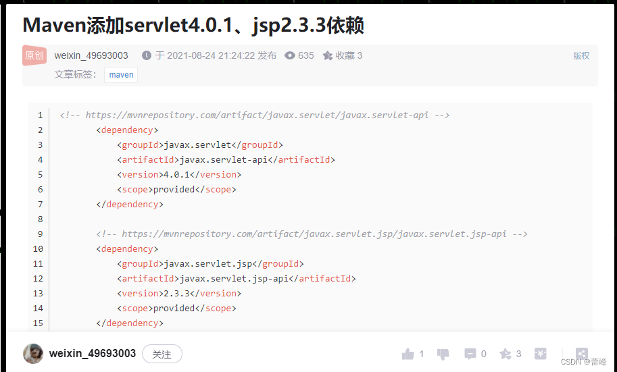Open author avatar in bottom bar
Screen dimensions: 617x372
(x=33, y=354)
